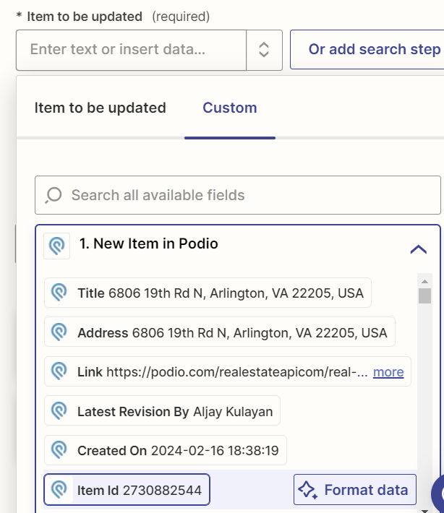Click the field list scrollbar up arrow
Viewport: 444px width, 513px height.
coord(424,281)
